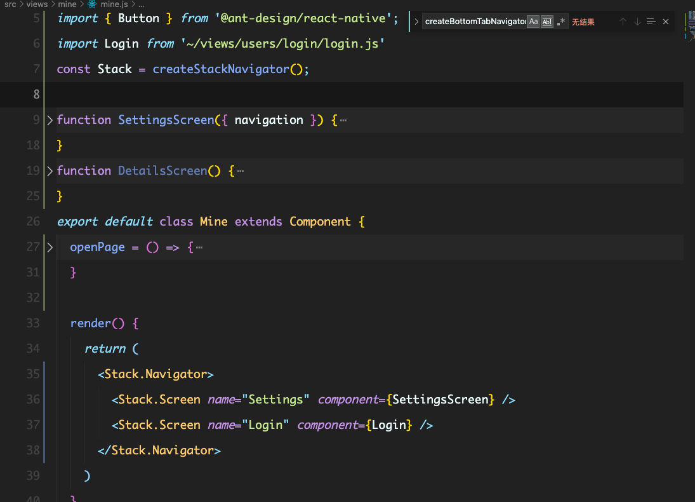This screenshot has width=695, height=502.
Task: Open the mine.js file breadcrumb
Action: pyautogui.click(x=114, y=4)
